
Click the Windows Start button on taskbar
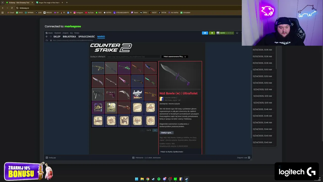(x=137, y=179)
